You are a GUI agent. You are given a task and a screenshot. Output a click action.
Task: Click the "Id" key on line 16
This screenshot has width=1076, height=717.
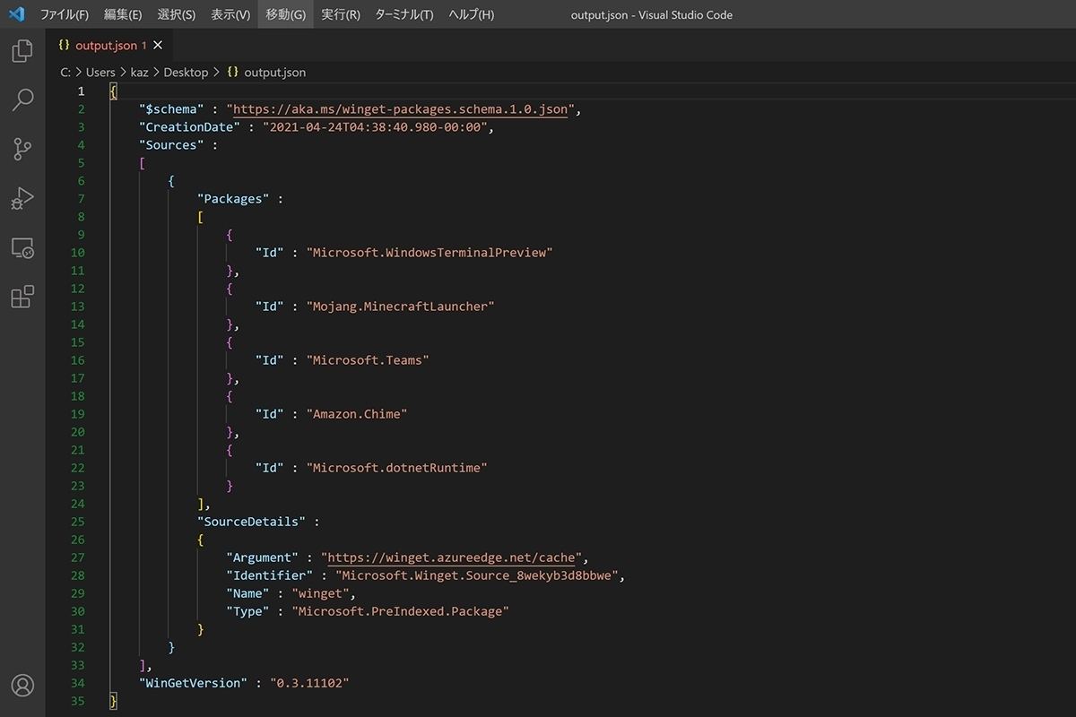point(269,360)
